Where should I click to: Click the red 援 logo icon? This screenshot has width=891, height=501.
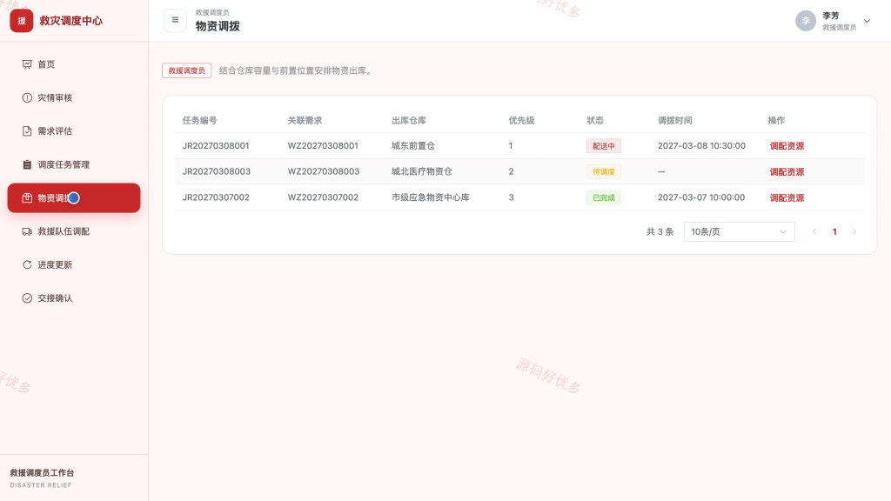tap(22, 21)
